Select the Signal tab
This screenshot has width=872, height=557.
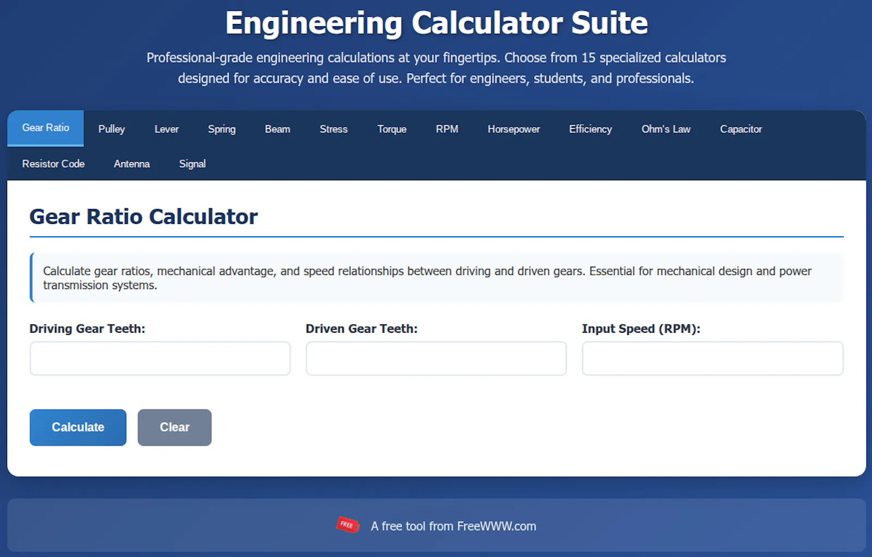pyautogui.click(x=192, y=164)
